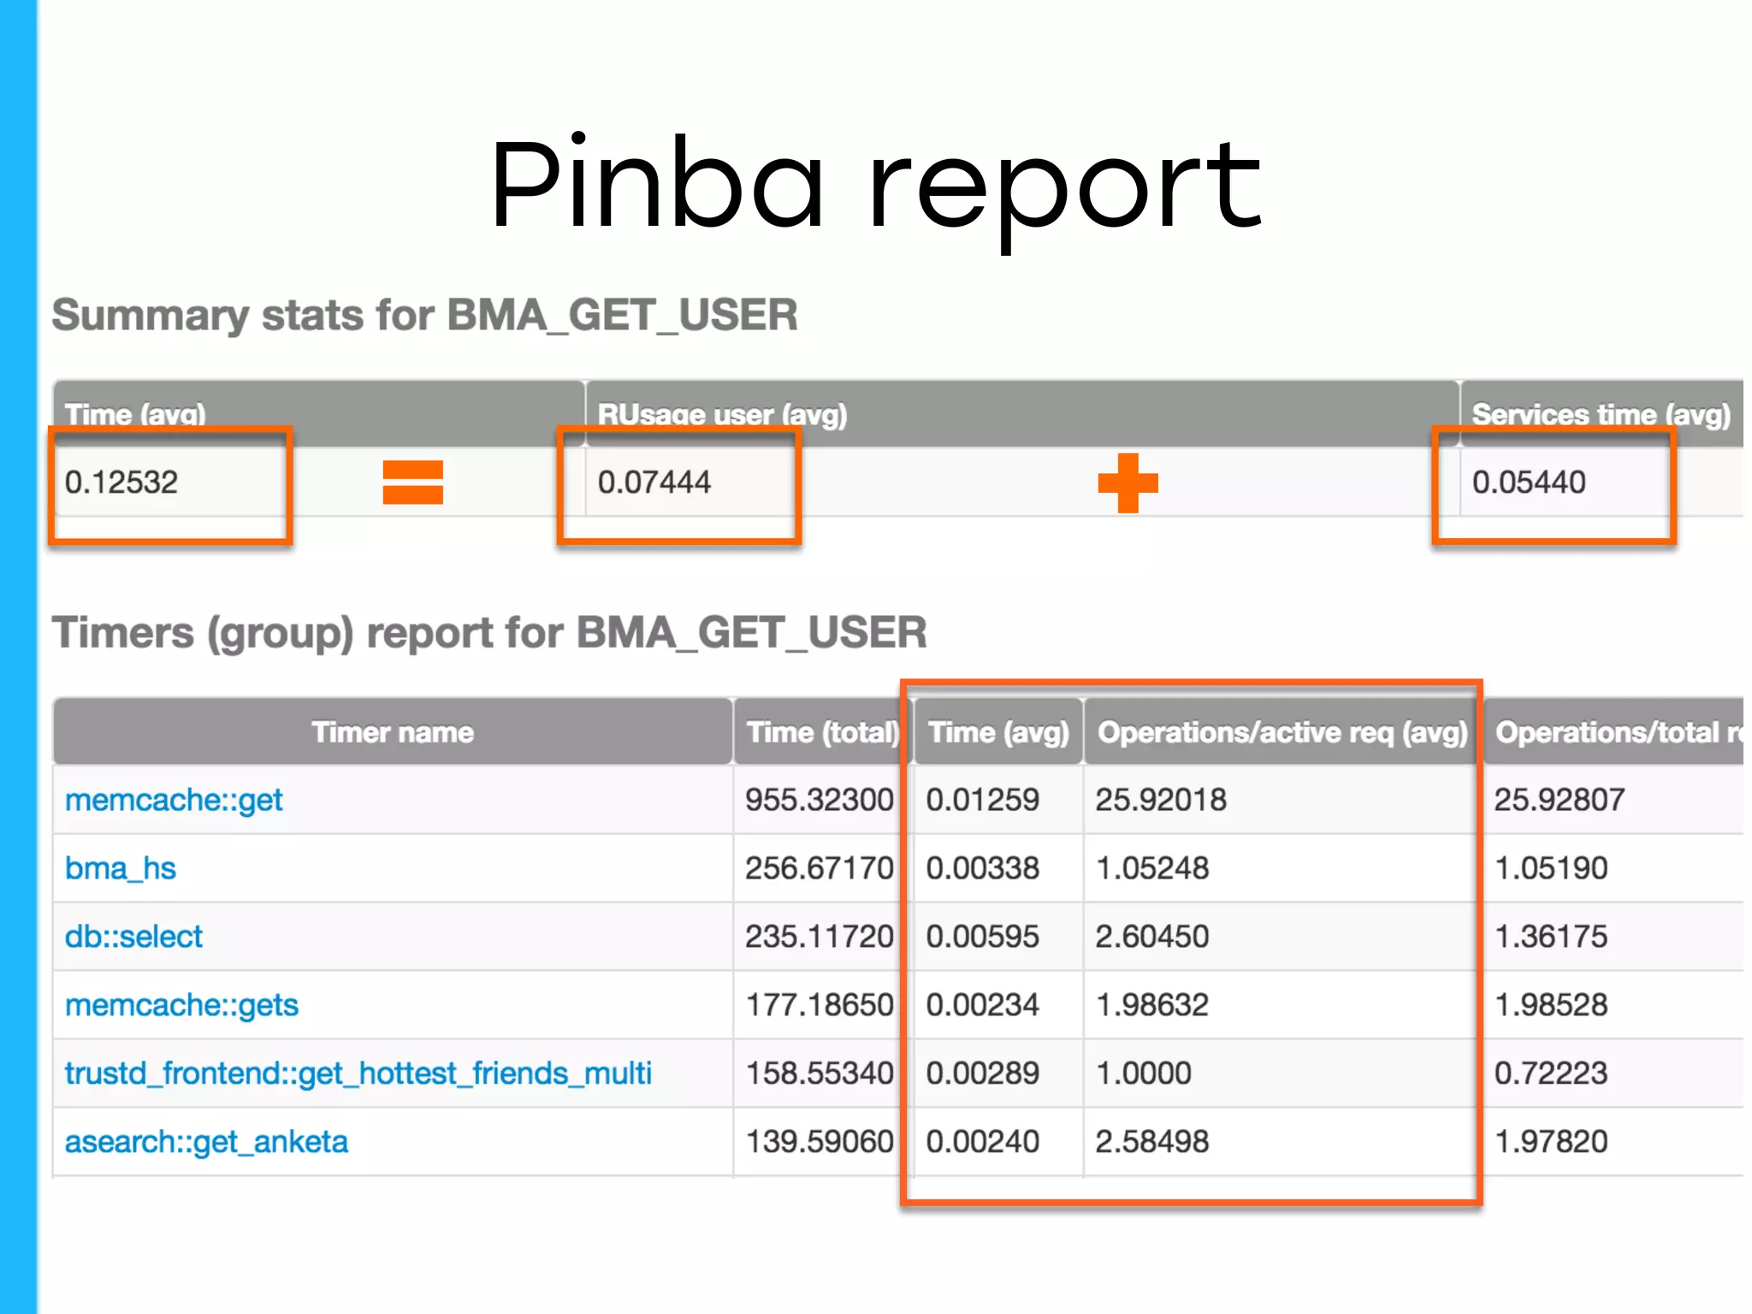Image resolution: width=1752 pixels, height=1314 pixels.
Task: Select total time 955.32300 for memcache::get
Action: [x=820, y=800]
